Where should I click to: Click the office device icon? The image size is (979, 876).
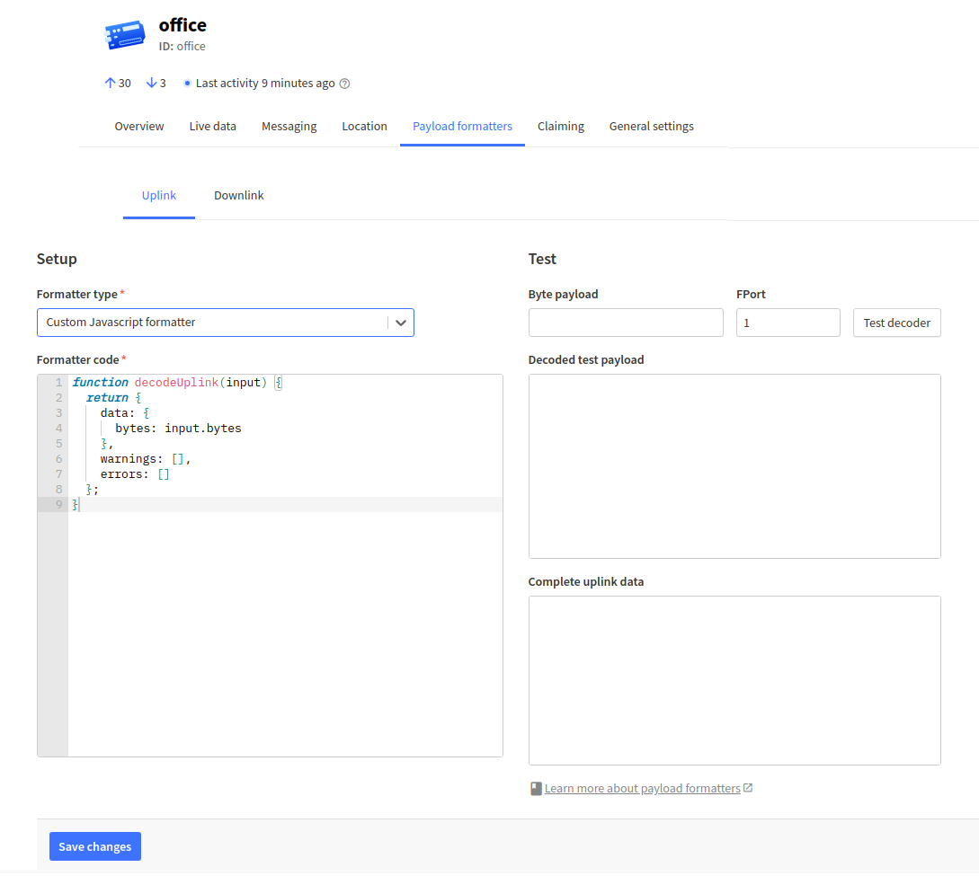pyautogui.click(x=124, y=35)
